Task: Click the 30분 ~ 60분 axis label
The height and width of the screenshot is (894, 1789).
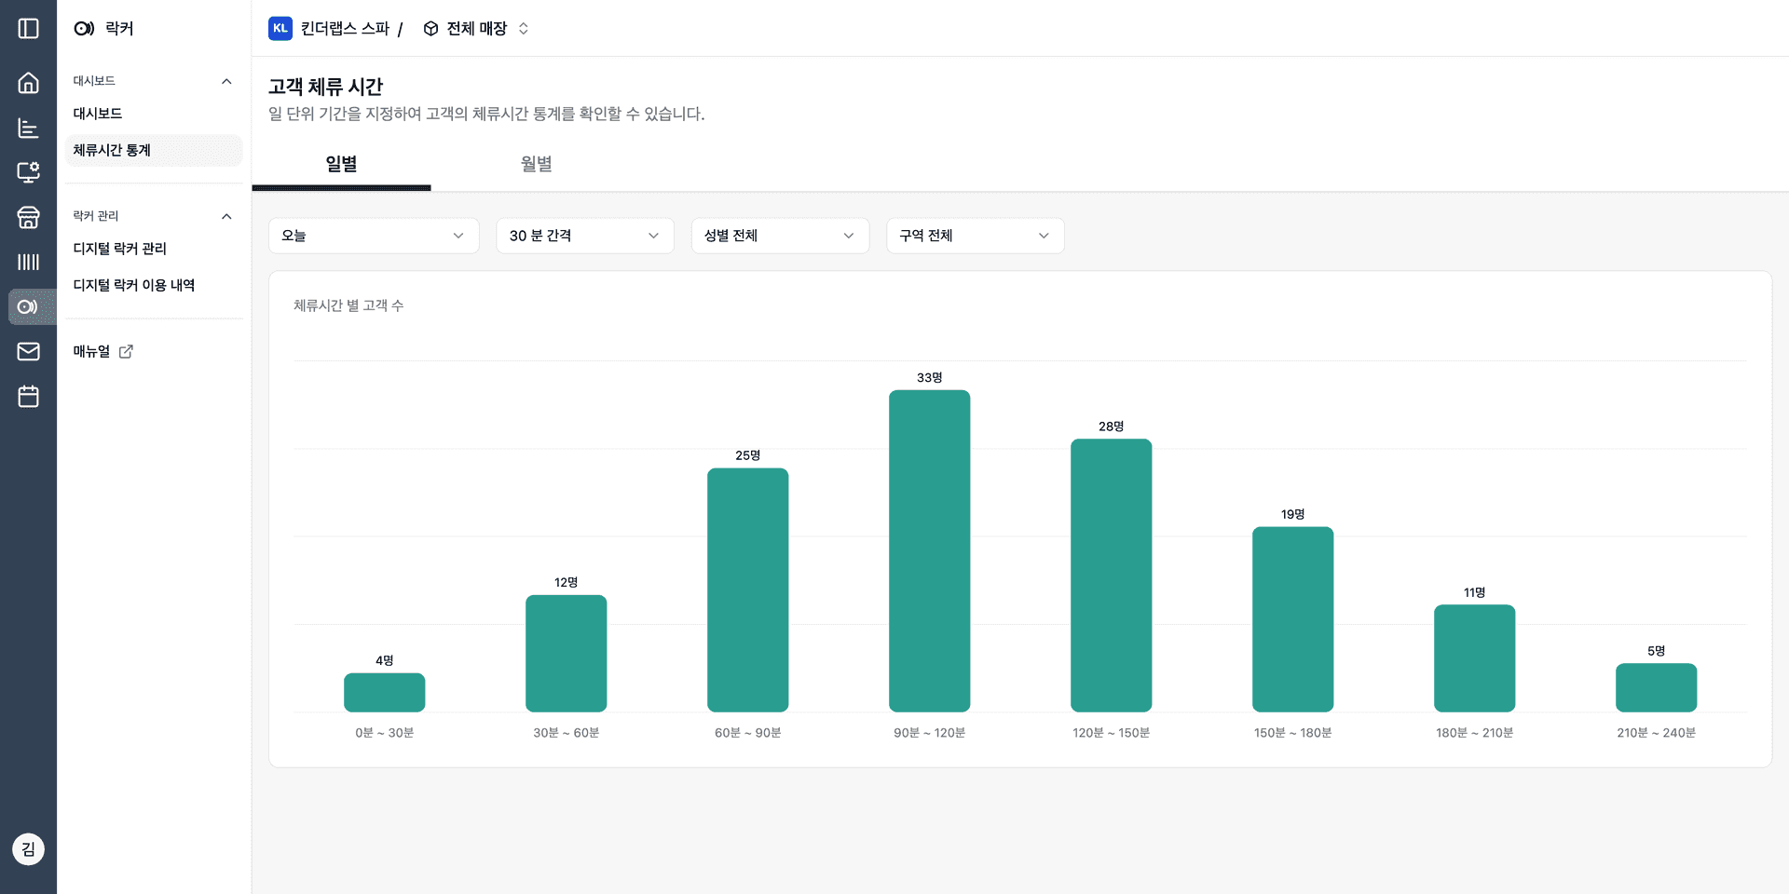Action: point(566,733)
